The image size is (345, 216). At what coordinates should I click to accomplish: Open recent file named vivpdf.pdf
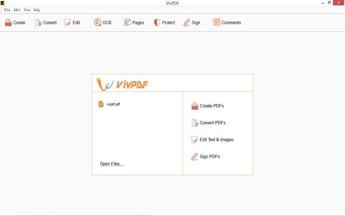pos(113,104)
